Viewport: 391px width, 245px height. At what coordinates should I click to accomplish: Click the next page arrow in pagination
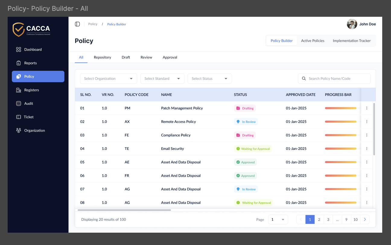365,219
